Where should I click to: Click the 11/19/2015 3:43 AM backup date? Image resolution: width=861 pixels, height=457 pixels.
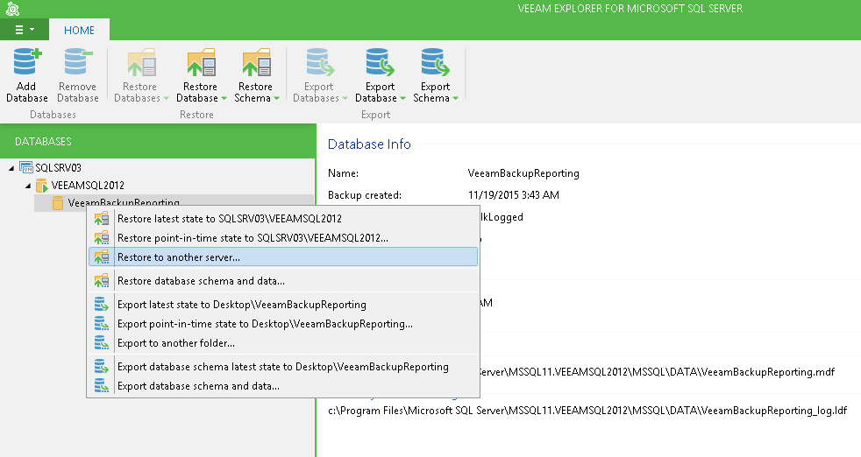click(x=514, y=195)
